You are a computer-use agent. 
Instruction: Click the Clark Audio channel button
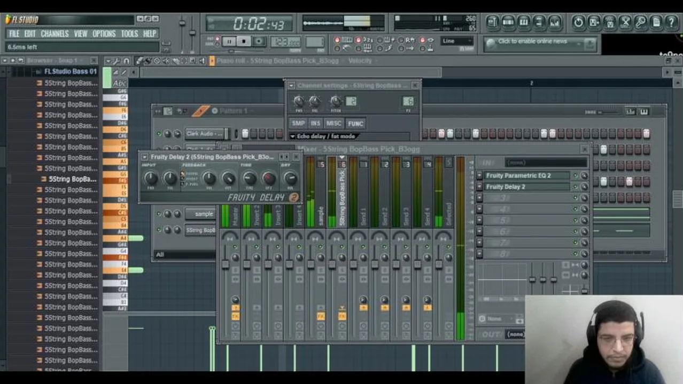point(205,133)
